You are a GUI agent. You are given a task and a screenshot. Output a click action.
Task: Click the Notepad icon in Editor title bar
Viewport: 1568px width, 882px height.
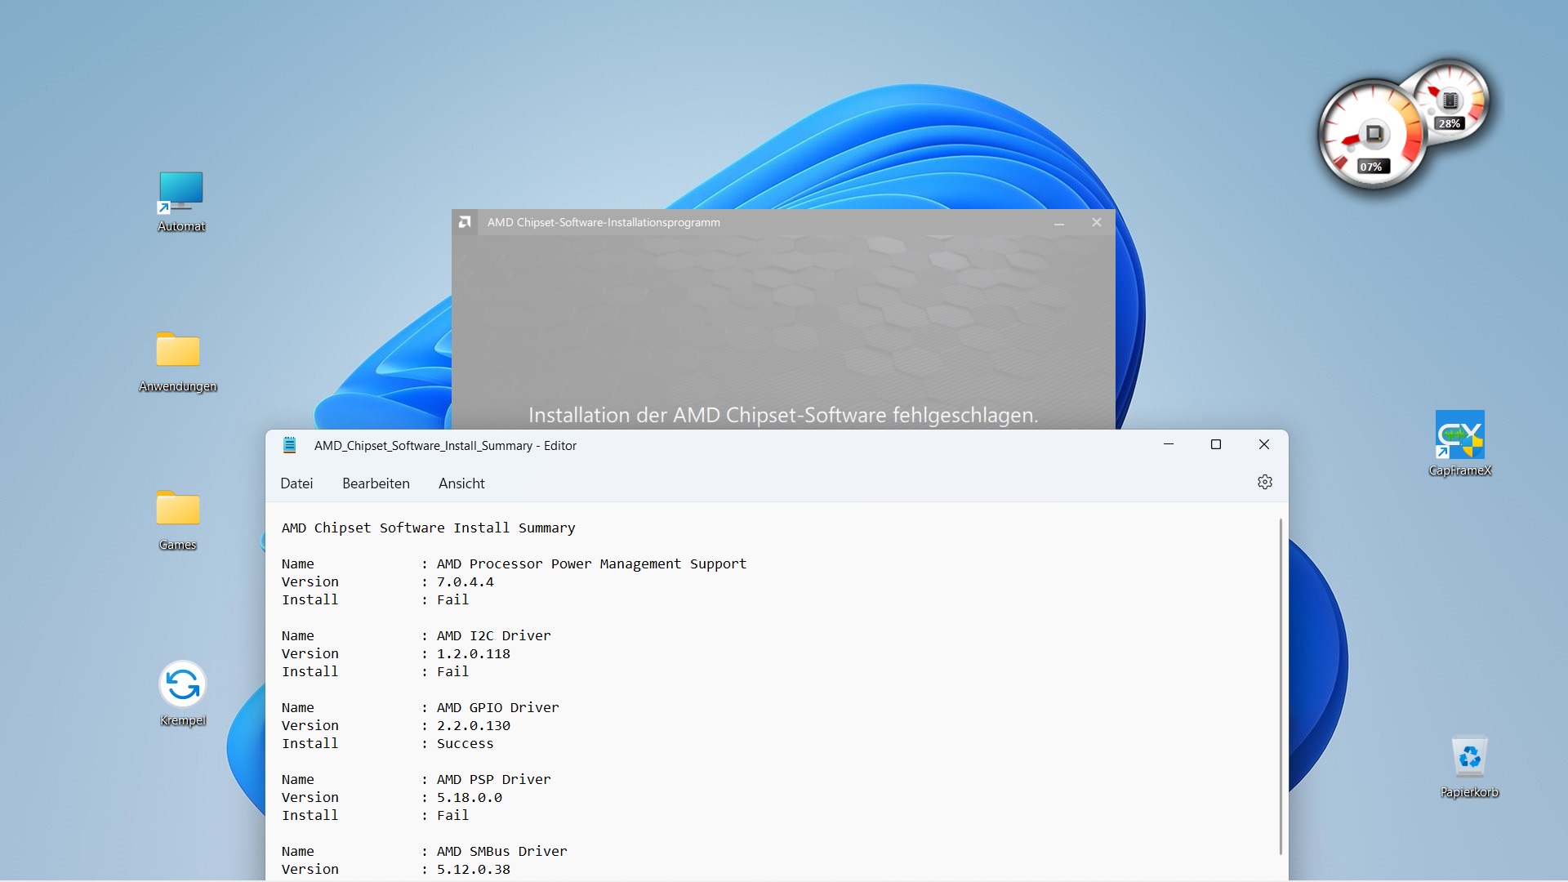pos(289,445)
